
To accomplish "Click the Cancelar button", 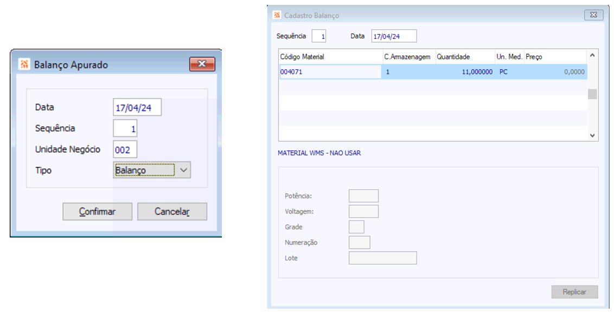I will (172, 211).
